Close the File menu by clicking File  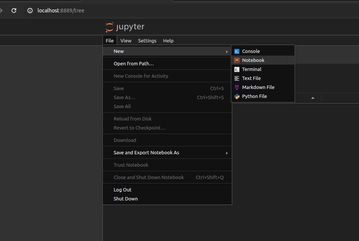(x=110, y=41)
